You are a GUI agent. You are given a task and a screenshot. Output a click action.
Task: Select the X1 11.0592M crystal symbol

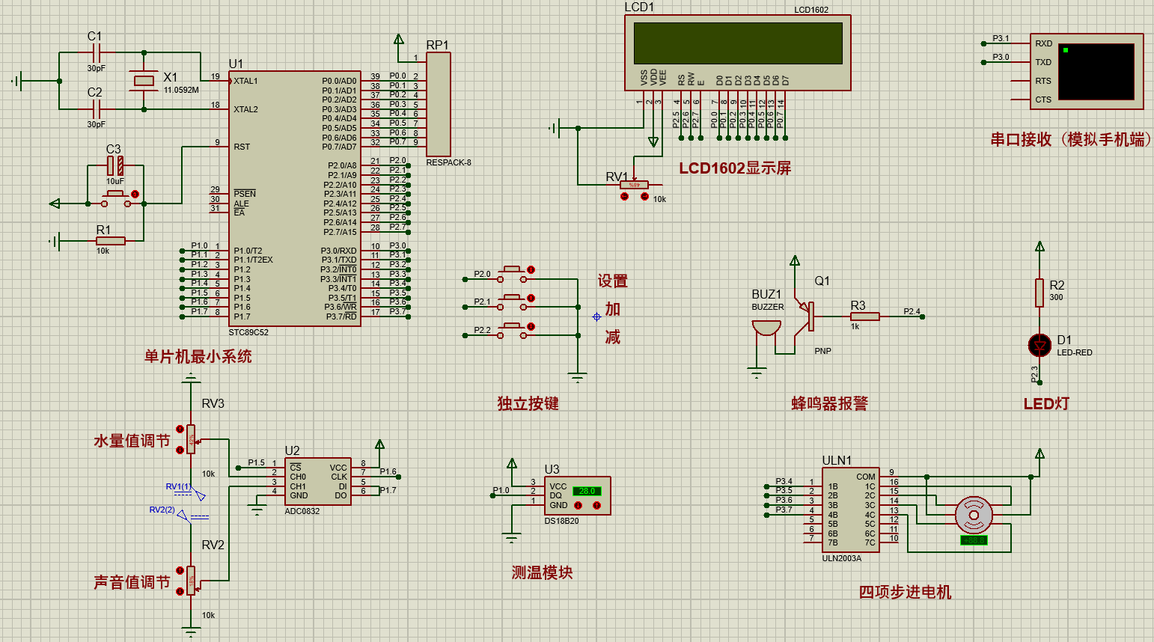click(x=144, y=81)
